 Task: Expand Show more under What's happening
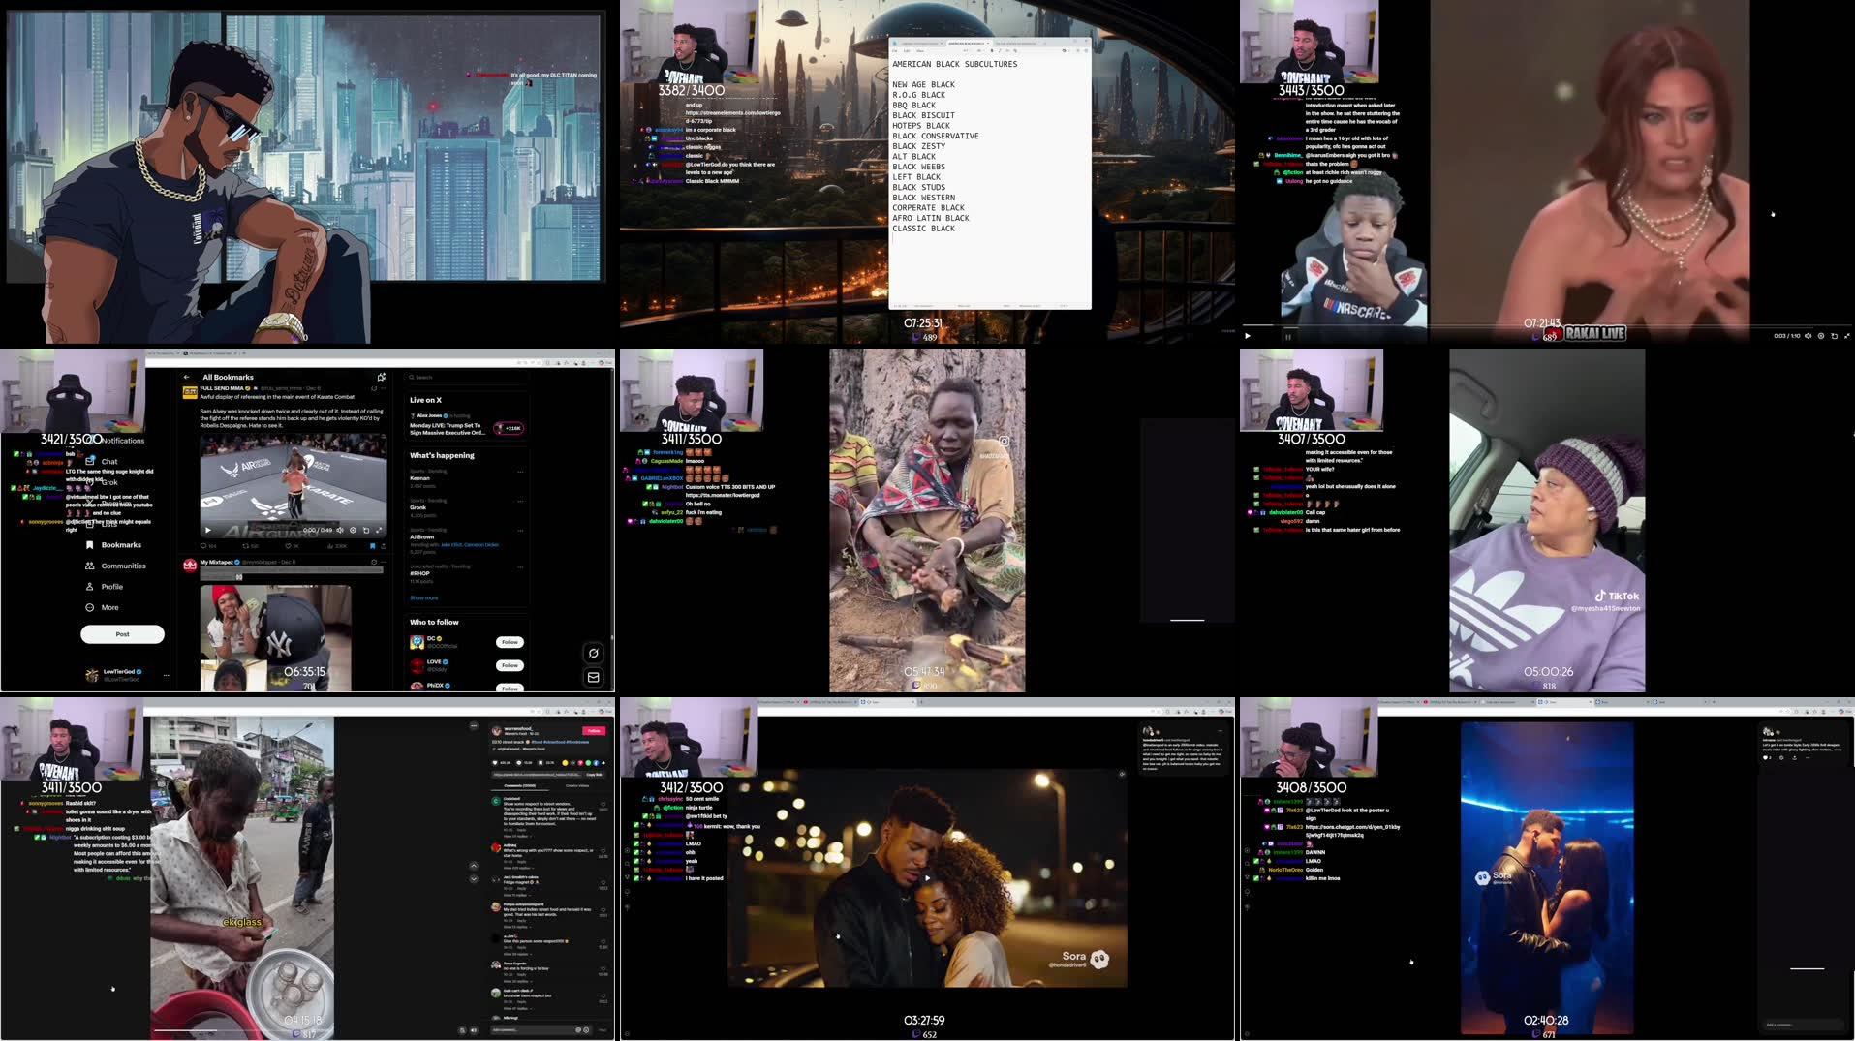point(424,597)
